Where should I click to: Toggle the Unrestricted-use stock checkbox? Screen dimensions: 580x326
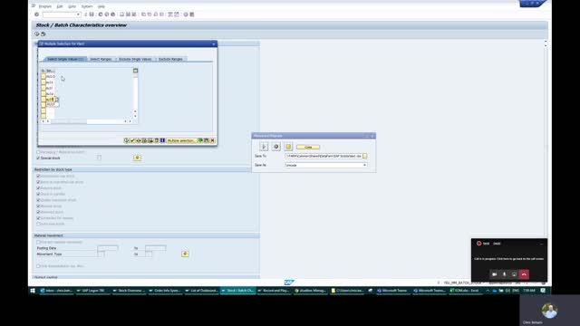38,176
